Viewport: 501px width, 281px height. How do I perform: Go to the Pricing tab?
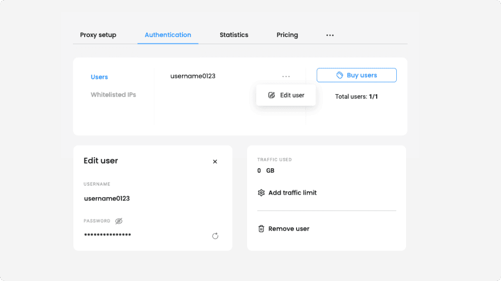click(287, 35)
